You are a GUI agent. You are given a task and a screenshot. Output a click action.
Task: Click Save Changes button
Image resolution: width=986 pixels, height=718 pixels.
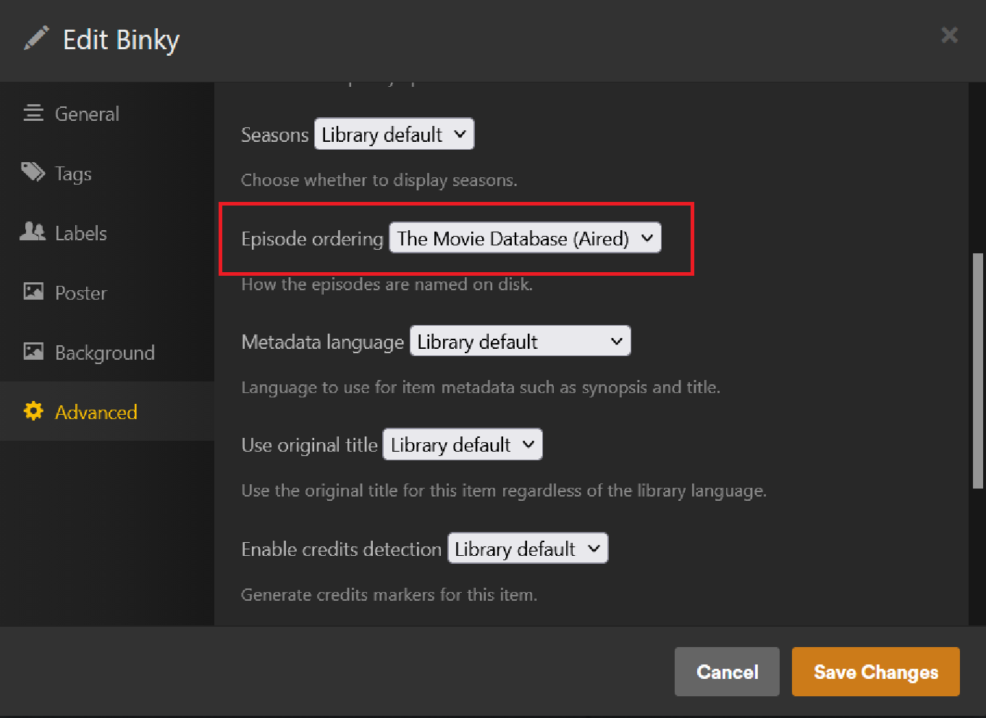[x=876, y=672]
